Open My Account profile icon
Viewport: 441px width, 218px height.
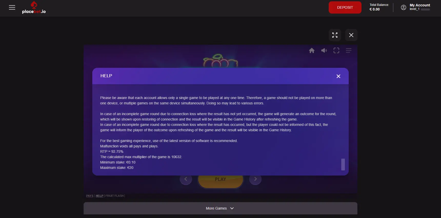(x=403, y=7)
